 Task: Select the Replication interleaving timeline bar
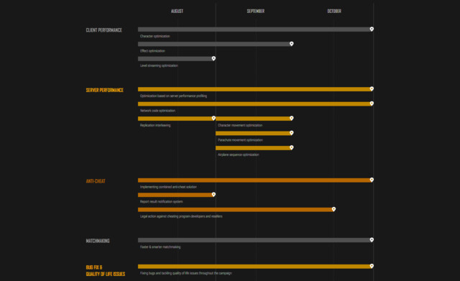(x=175, y=119)
